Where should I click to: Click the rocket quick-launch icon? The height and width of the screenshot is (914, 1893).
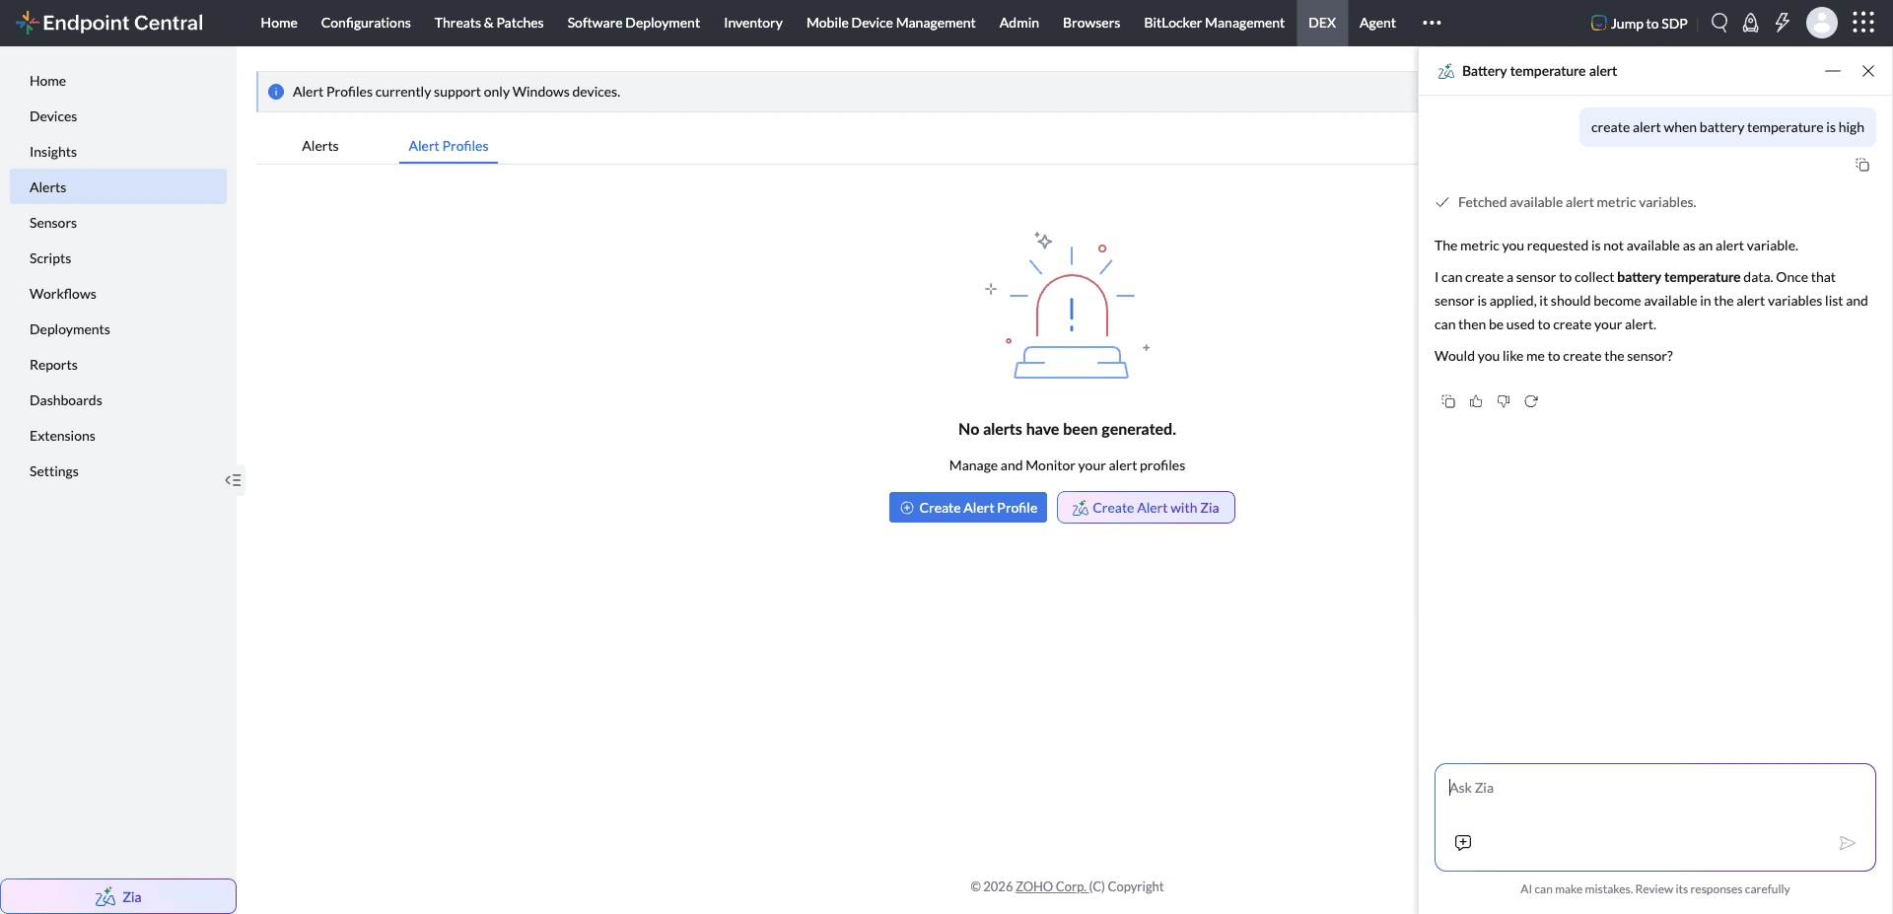[x=1751, y=23]
